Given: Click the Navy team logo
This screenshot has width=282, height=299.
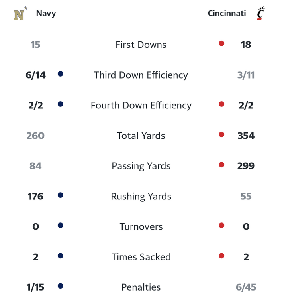Looking at the screenshot, I should point(20,14).
